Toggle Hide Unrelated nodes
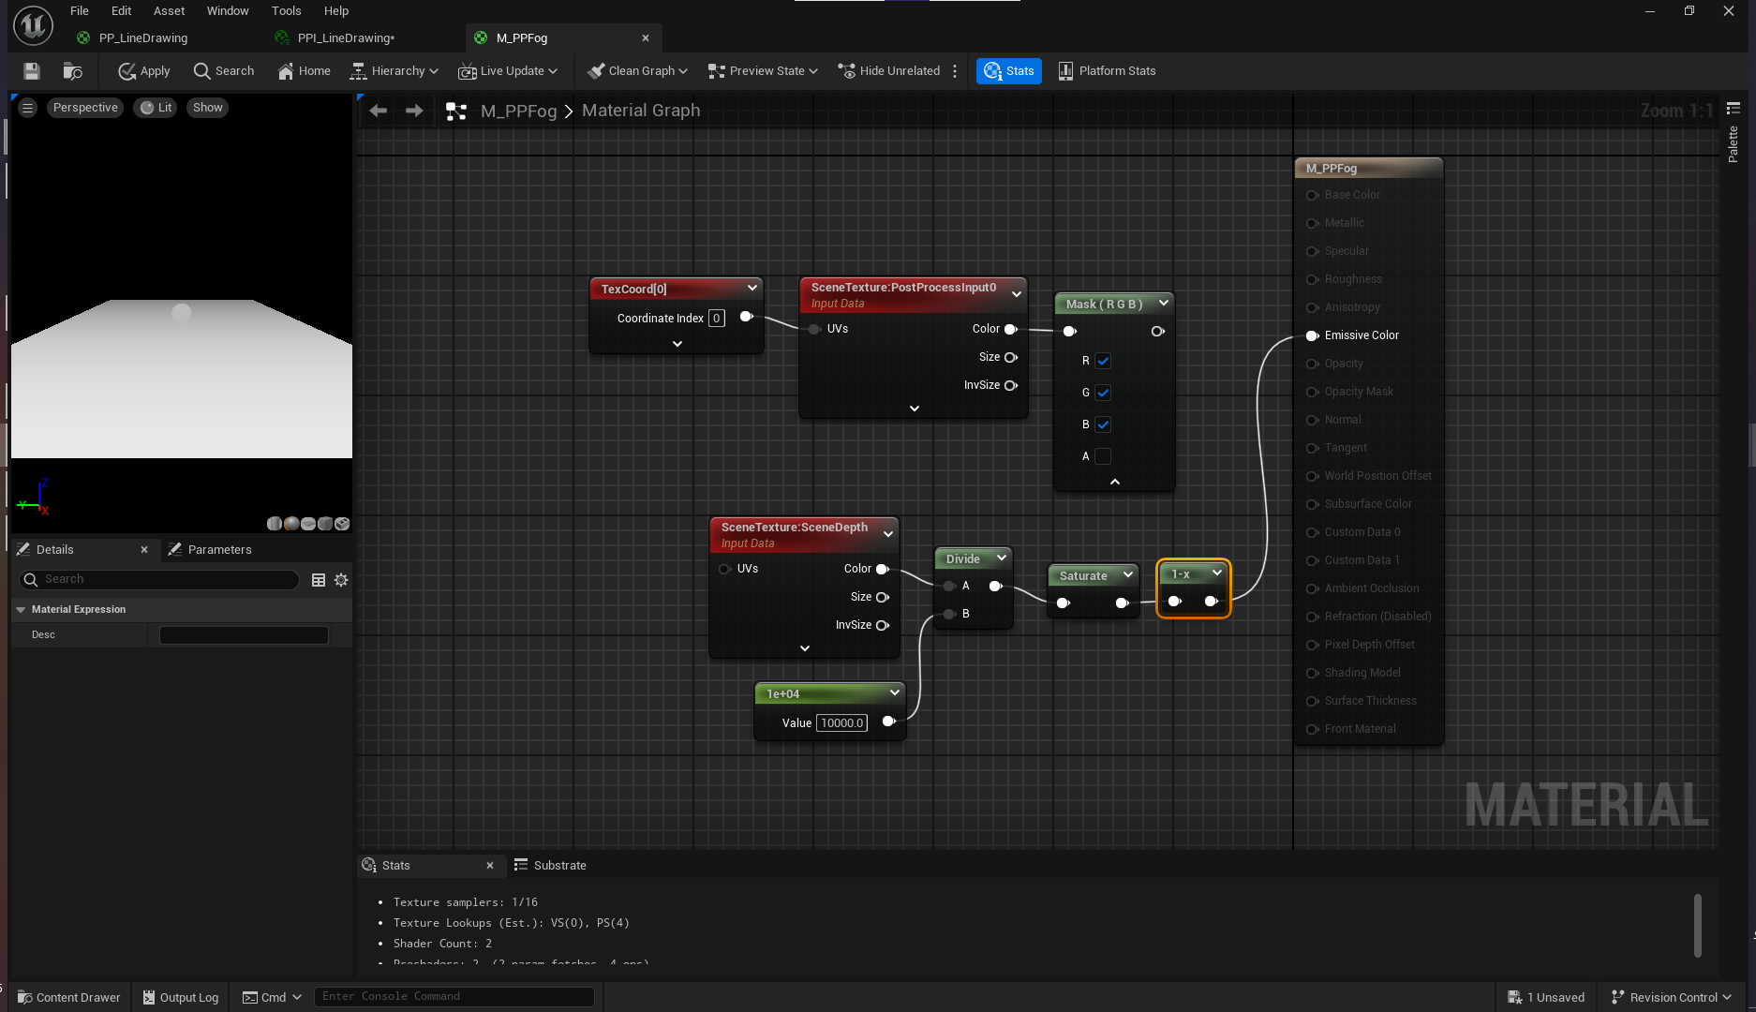The image size is (1756, 1012). point(889,71)
